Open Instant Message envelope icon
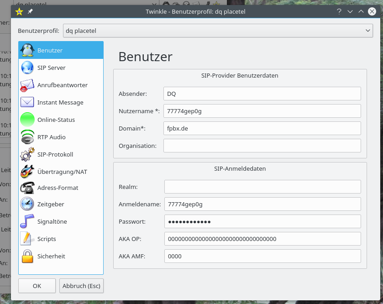Screen dimensions: 383x304 click(27, 102)
